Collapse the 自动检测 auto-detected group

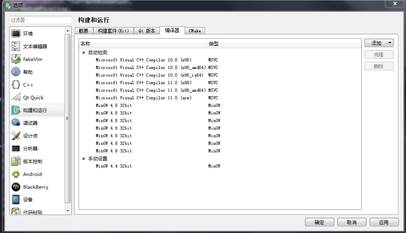83,52
